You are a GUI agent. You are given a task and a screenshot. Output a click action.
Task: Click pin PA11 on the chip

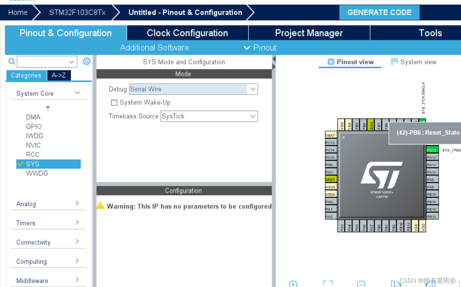click(x=432, y=165)
